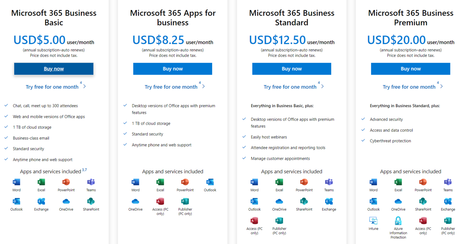
Task: Click footnote 3,7 beside Apps and services included
Action: point(84,170)
